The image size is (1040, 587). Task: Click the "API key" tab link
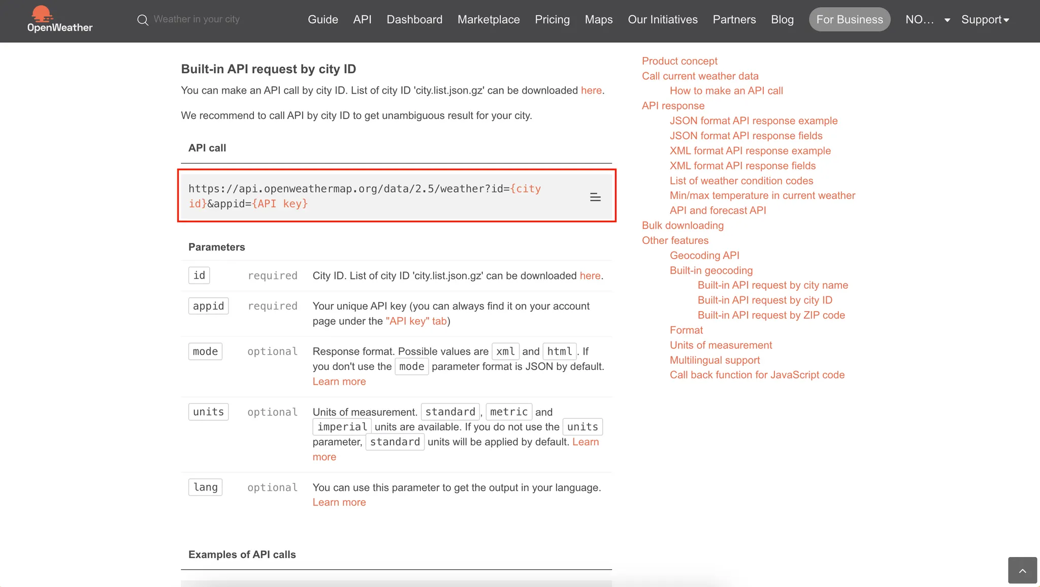click(x=416, y=321)
